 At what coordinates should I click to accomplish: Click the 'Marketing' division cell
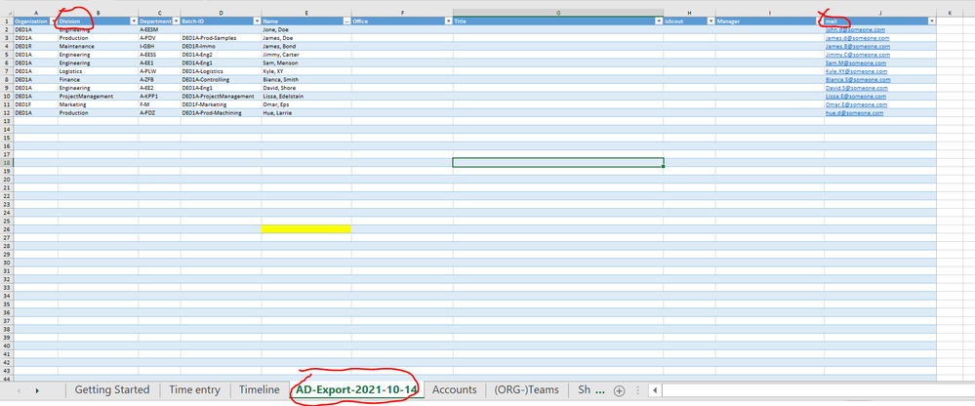[99, 105]
